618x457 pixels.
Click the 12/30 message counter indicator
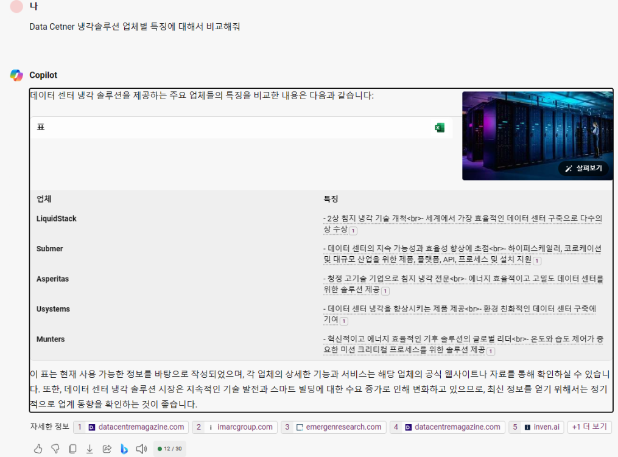tap(169, 448)
